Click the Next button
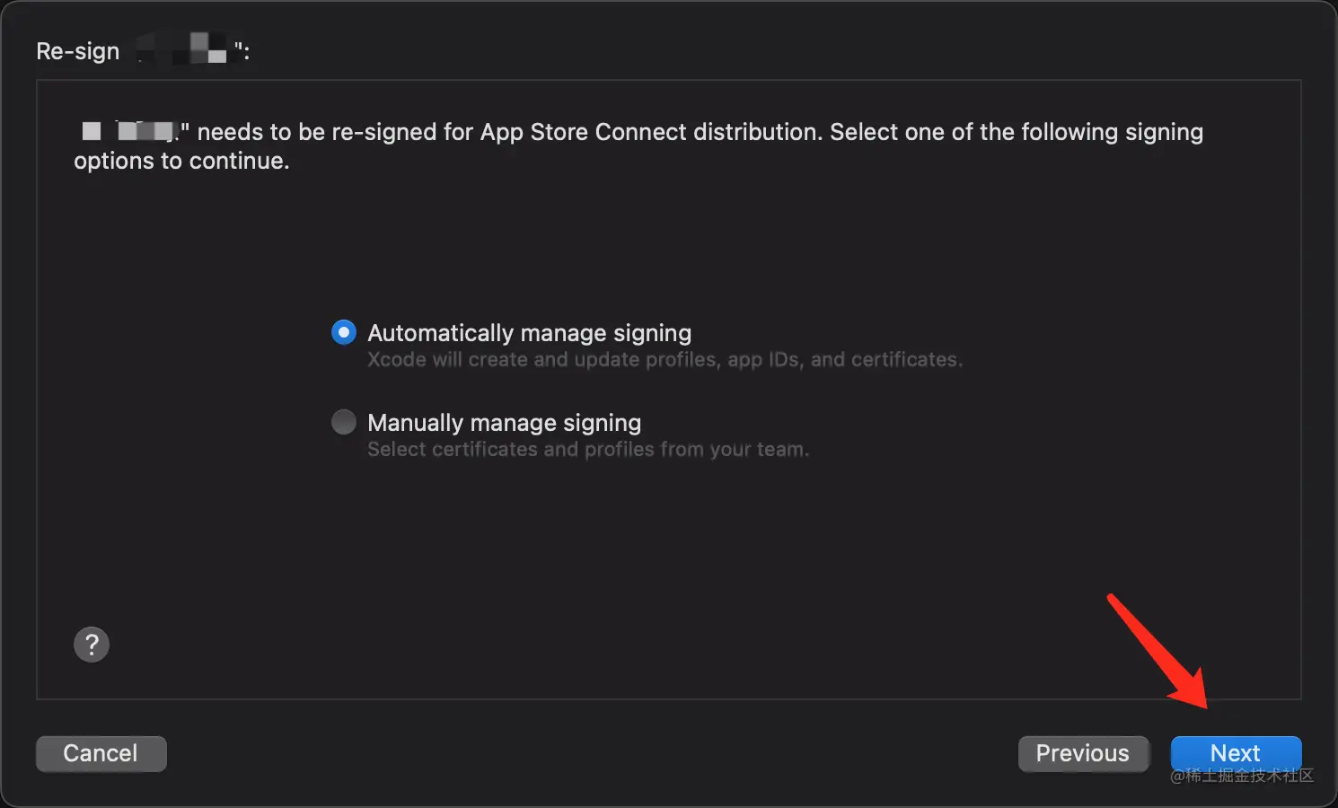 coord(1235,752)
